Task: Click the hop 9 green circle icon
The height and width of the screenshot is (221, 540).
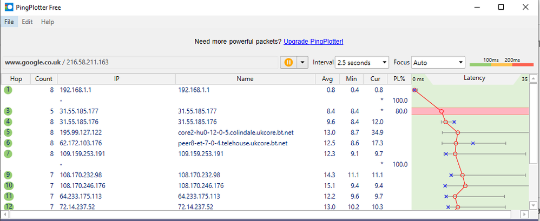Action: [8, 175]
